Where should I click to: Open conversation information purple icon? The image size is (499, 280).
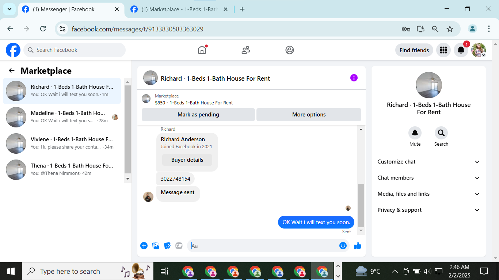pos(354,78)
